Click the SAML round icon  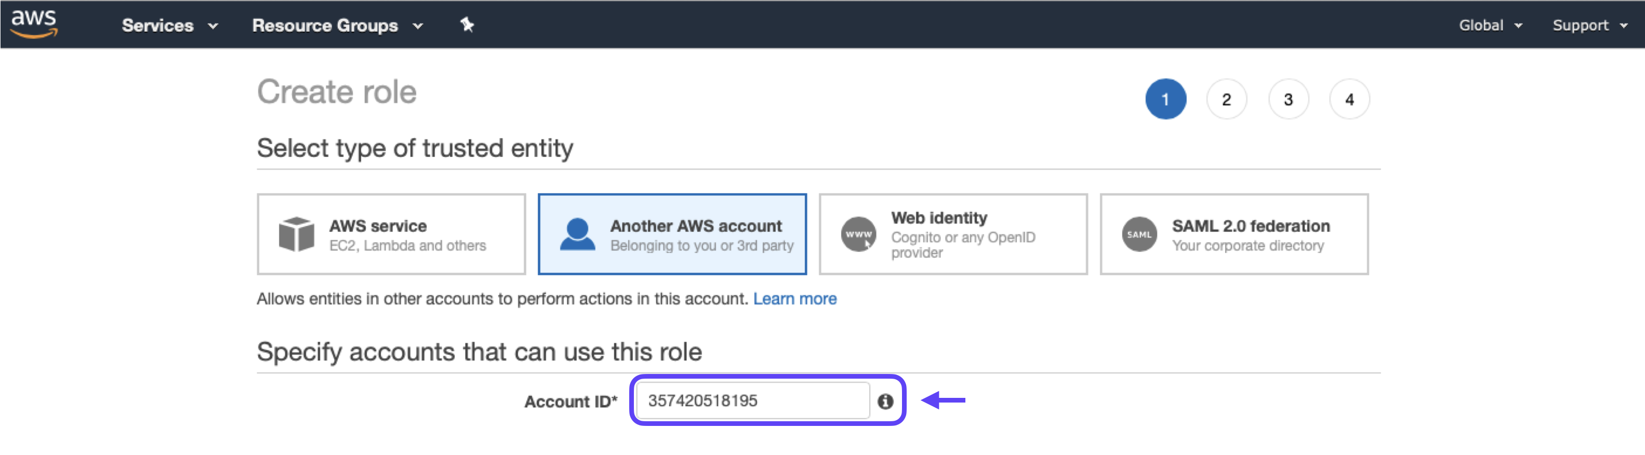[x=1139, y=234]
